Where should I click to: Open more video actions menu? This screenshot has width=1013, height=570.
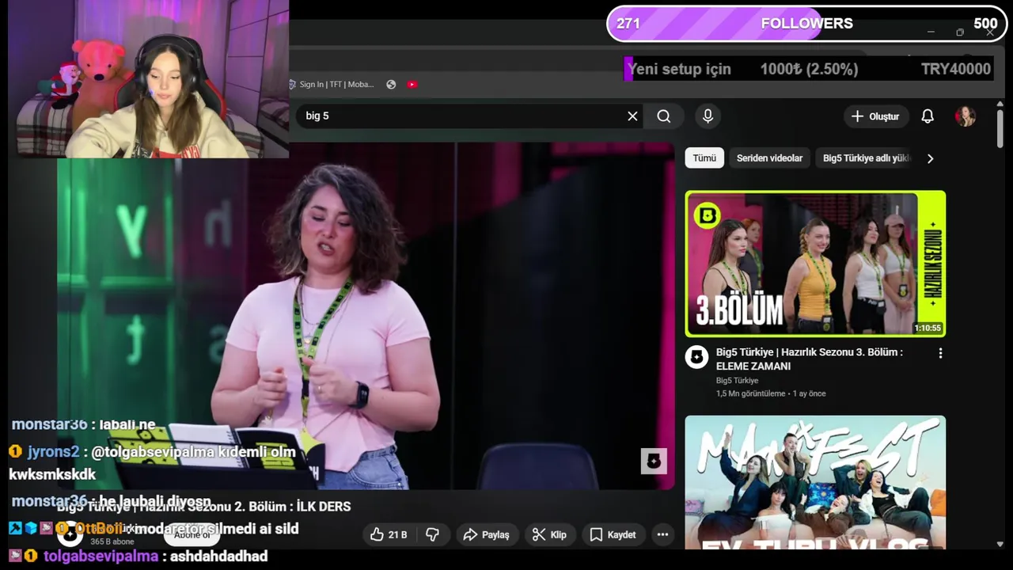pos(662,535)
